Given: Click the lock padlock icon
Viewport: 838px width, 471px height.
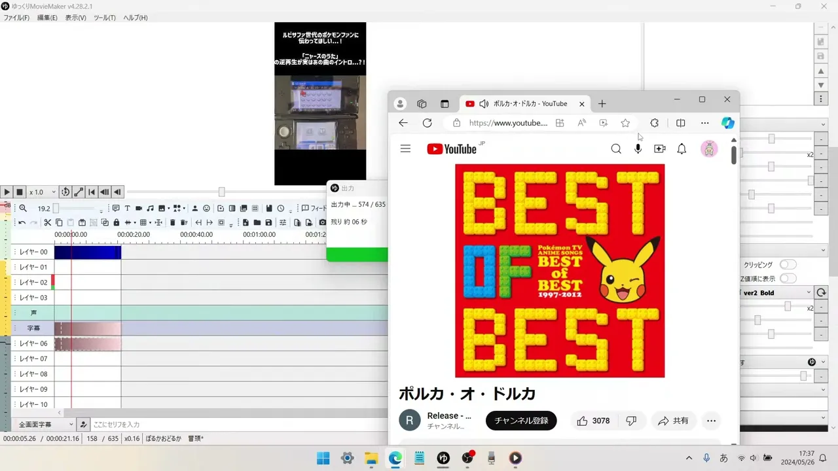Looking at the screenshot, I should click(x=117, y=222).
